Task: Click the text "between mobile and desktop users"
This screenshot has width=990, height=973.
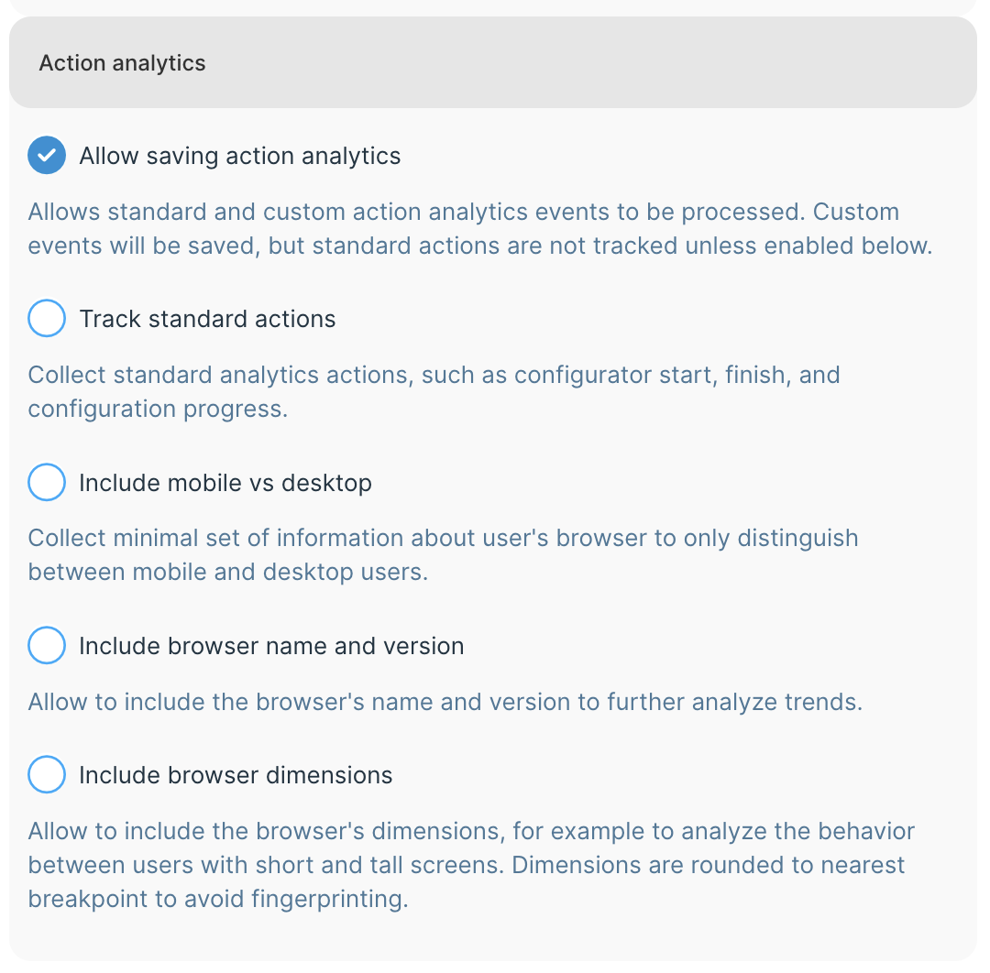Action: point(227,572)
